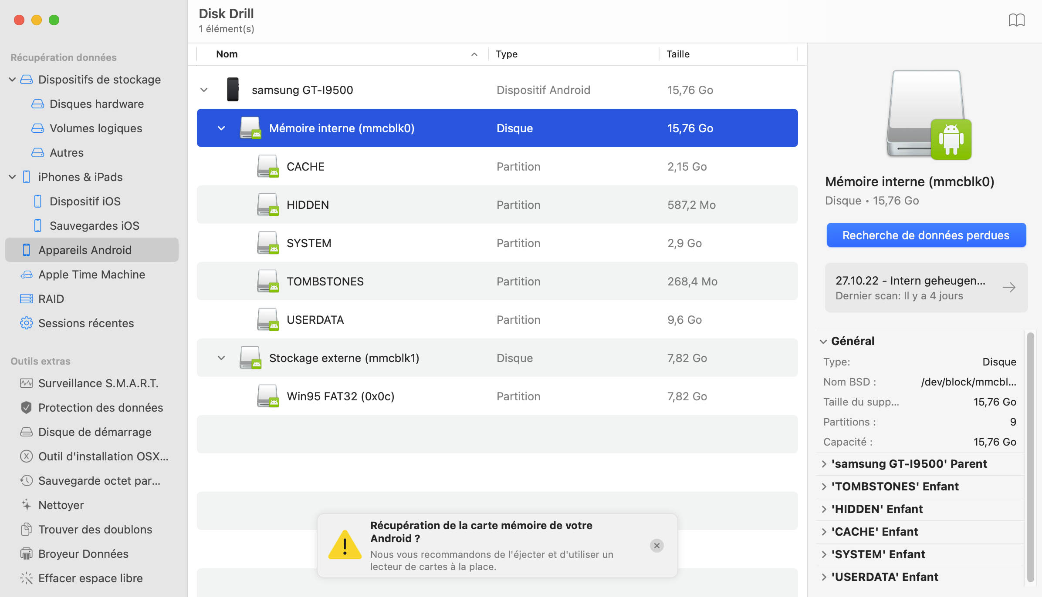Collapse the Général details section
This screenshot has width=1042, height=597.
823,342
